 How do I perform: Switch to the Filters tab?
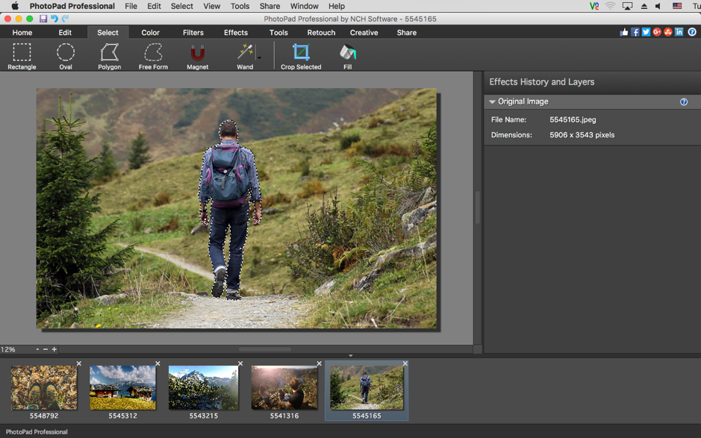pyautogui.click(x=193, y=33)
